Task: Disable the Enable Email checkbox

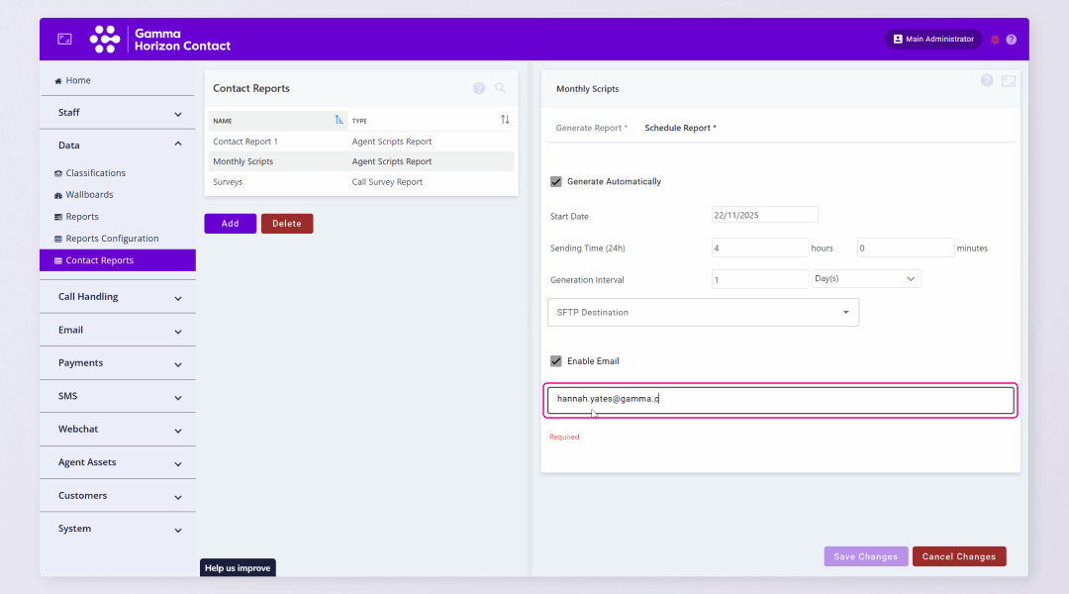Action: [556, 361]
